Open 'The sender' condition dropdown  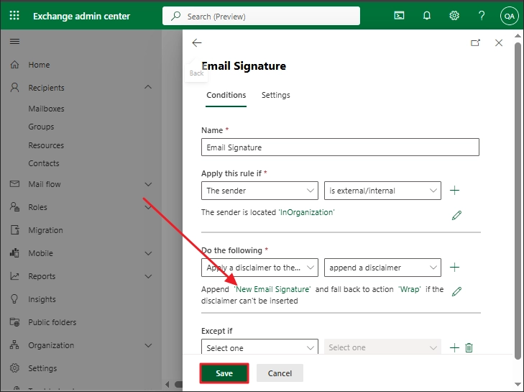tap(259, 191)
